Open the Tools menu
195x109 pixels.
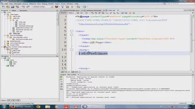tap(63, 4)
